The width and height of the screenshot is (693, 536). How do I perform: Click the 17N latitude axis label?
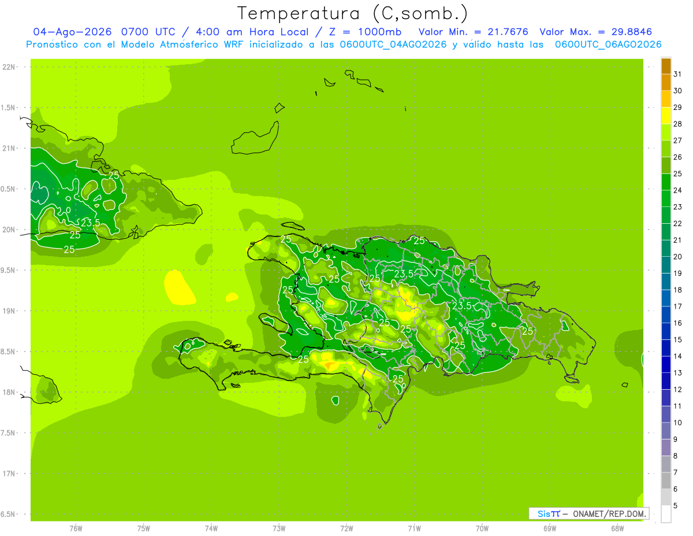pyautogui.click(x=9, y=474)
